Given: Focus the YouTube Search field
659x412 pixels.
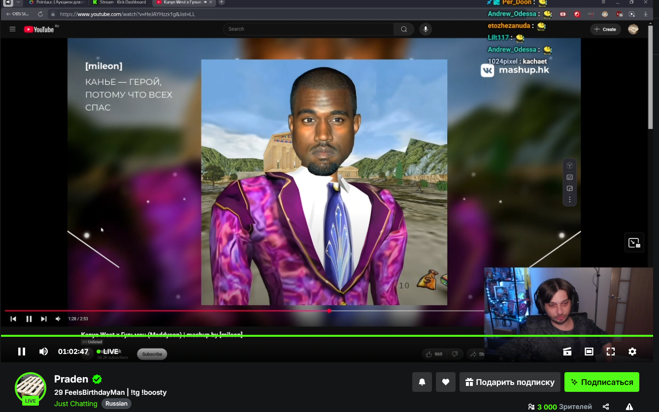Looking at the screenshot, I should click(x=308, y=29).
